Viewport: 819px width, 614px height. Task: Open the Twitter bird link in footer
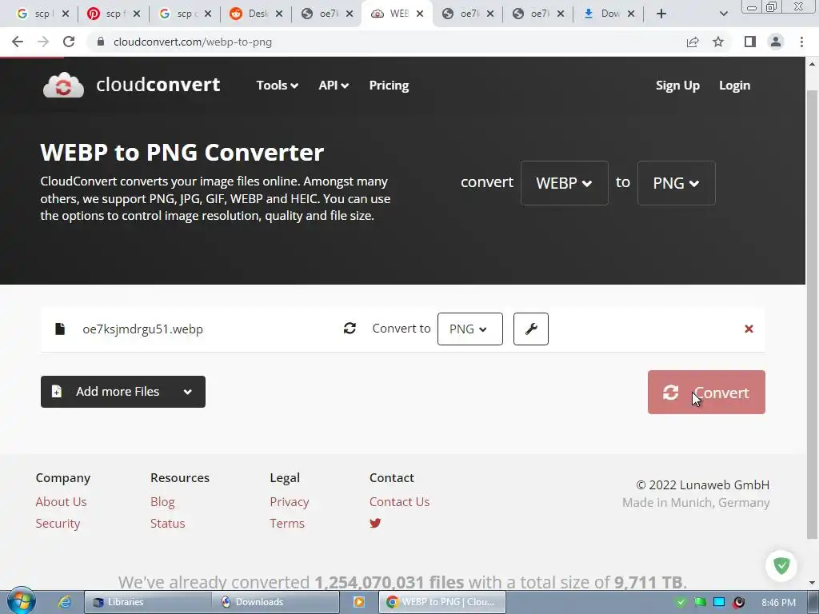pyautogui.click(x=375, y=523)
